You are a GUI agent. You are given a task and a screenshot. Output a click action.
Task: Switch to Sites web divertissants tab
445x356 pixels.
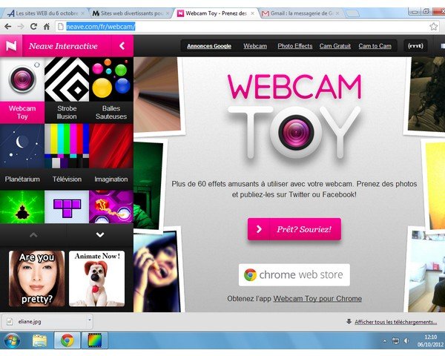pos(131,13)
